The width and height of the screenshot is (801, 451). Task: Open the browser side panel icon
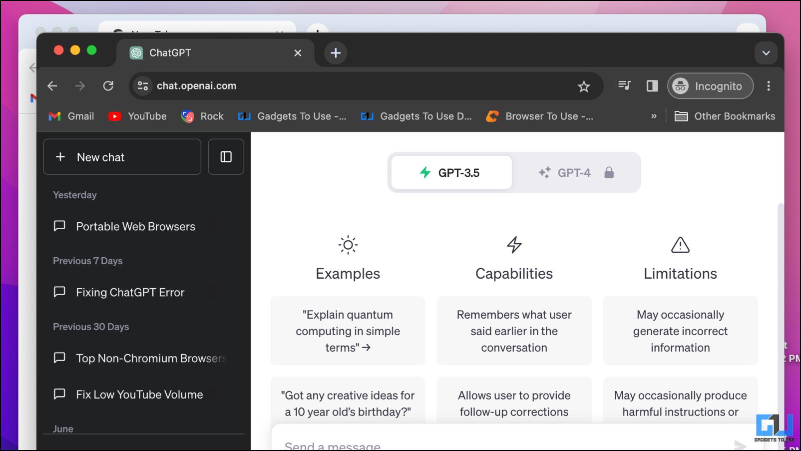(652, 86)
